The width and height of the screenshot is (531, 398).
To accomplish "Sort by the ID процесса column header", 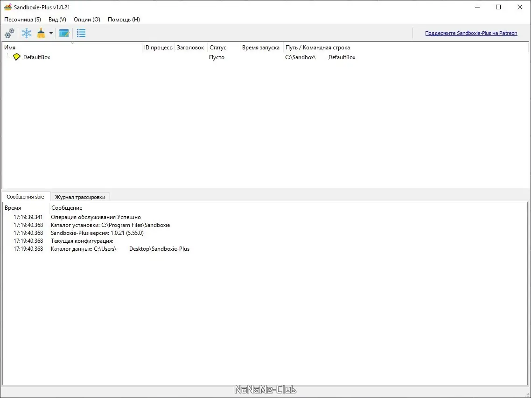I will pyautogui.click(x=158, y=48).
